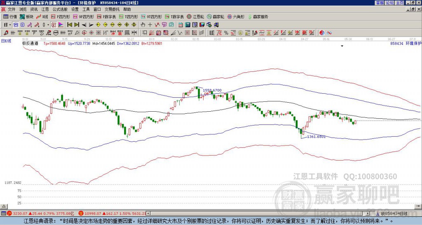Select the hand pan tool
422x225 pixels.
[143, 25]
